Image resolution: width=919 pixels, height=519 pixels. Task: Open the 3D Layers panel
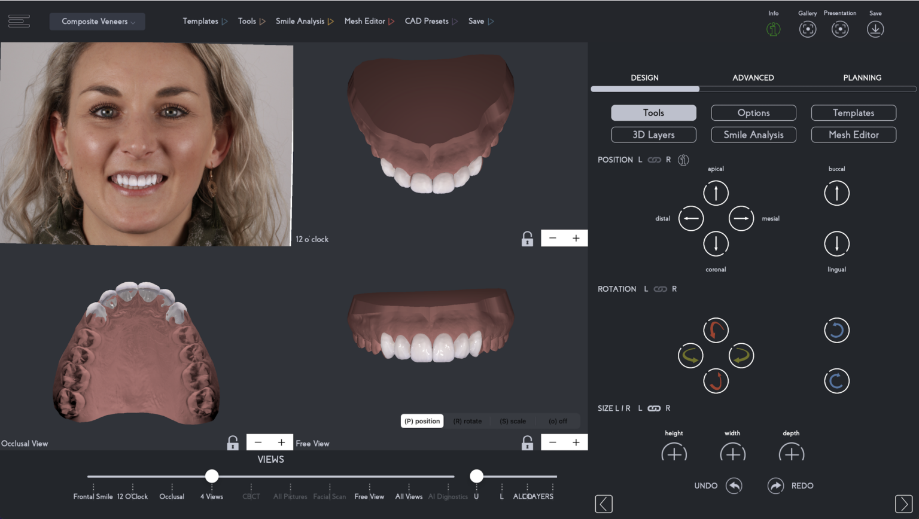(653, 135)
